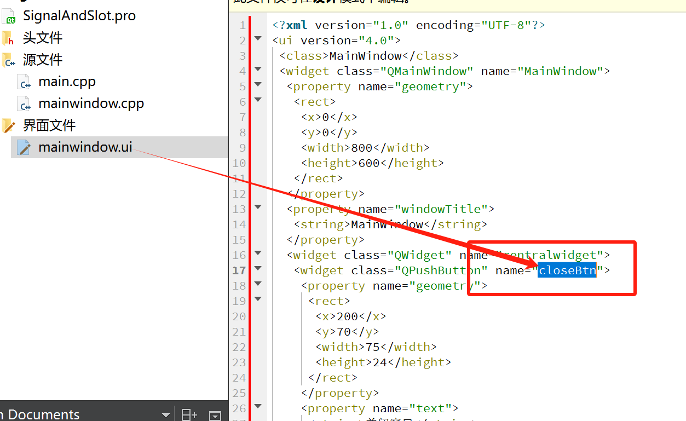Select the 源文件 folder in the tree

tap(43, 60)
